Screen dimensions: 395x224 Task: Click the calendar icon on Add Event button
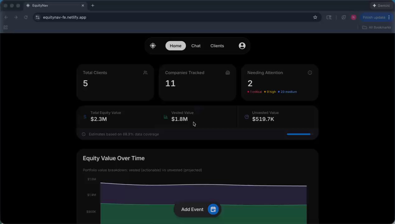[x=213, y=209]
